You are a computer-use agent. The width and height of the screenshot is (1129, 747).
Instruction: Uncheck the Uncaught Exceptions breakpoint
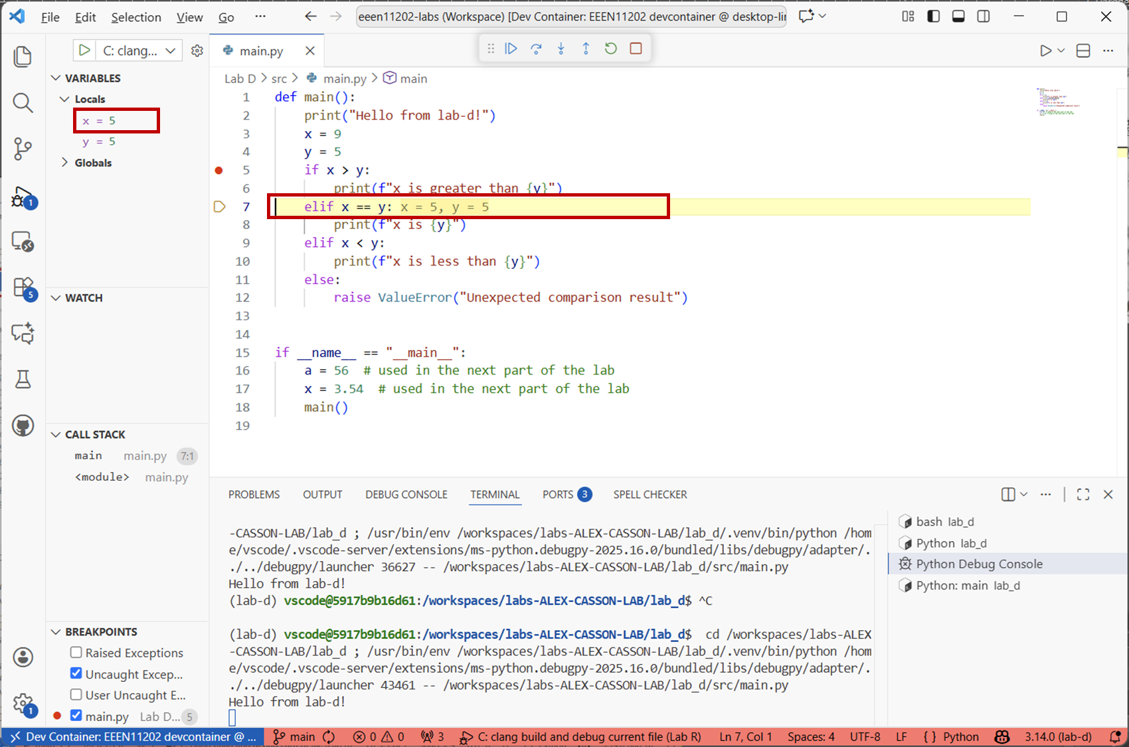[x=76, y=673]
